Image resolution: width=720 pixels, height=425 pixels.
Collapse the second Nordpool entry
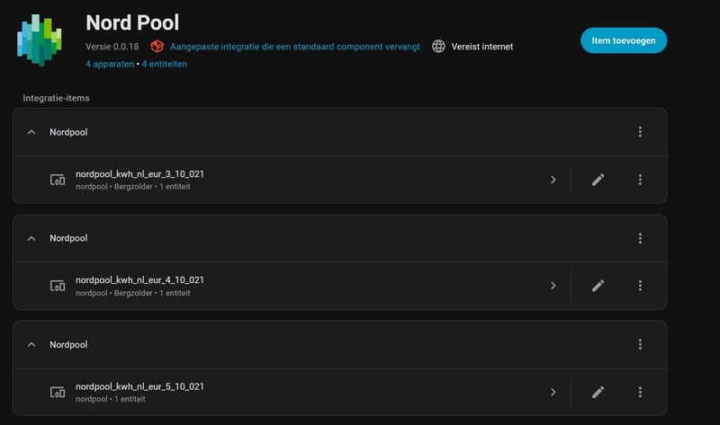pos(31,238)
